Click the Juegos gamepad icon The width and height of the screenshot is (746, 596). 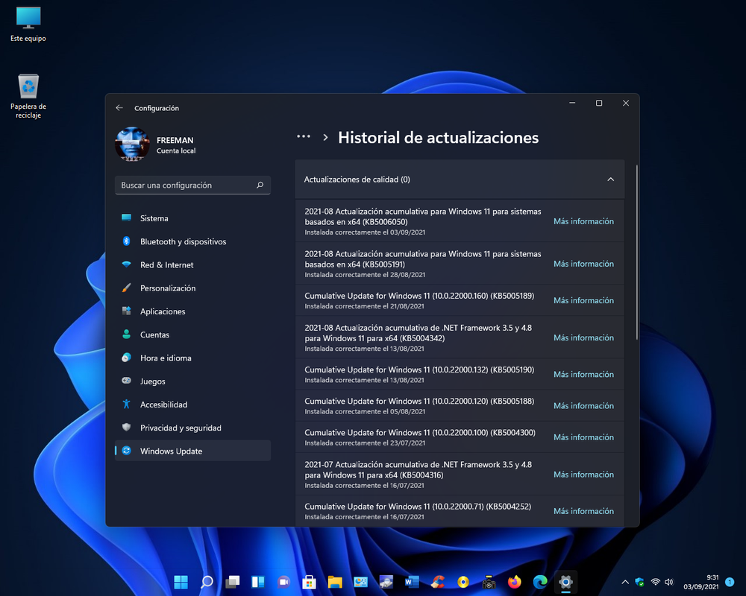point(126,380)
